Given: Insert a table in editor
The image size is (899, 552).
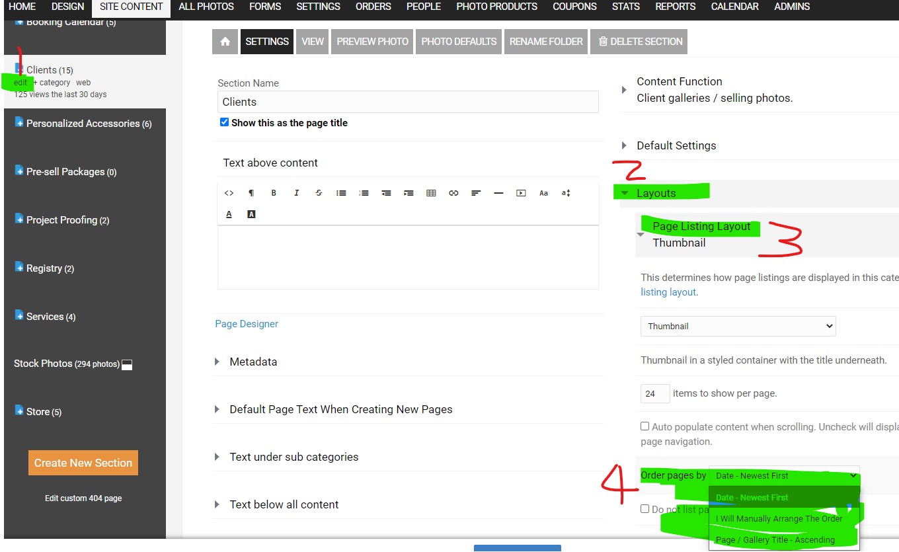Looking at the screenshot, I should click(431, 193).
